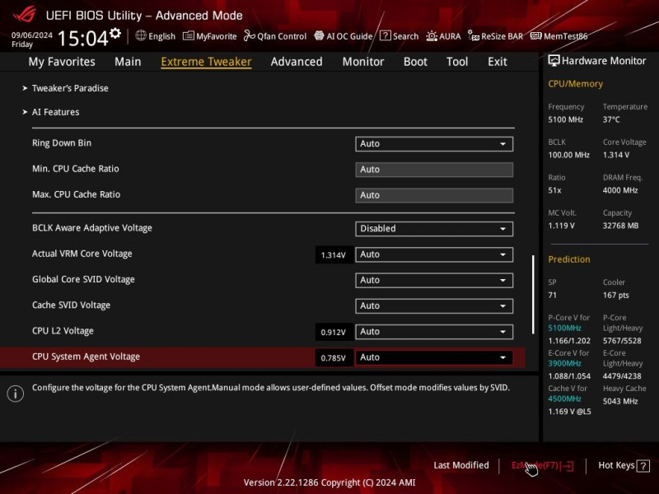Open the AURA lighting icon
The height and width of the screenshot is (494, 659).
pyautogui.click(x=431, y=36)
